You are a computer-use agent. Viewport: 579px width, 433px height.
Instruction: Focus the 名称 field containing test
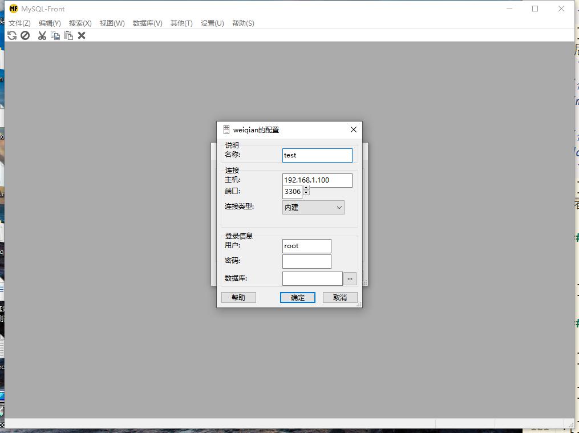pyautogui.click(x=317, y=155)
